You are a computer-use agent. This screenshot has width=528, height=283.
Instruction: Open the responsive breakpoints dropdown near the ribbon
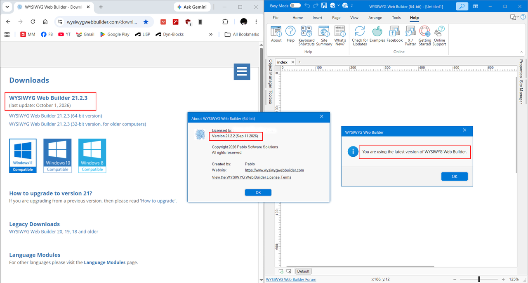(515, 17)
